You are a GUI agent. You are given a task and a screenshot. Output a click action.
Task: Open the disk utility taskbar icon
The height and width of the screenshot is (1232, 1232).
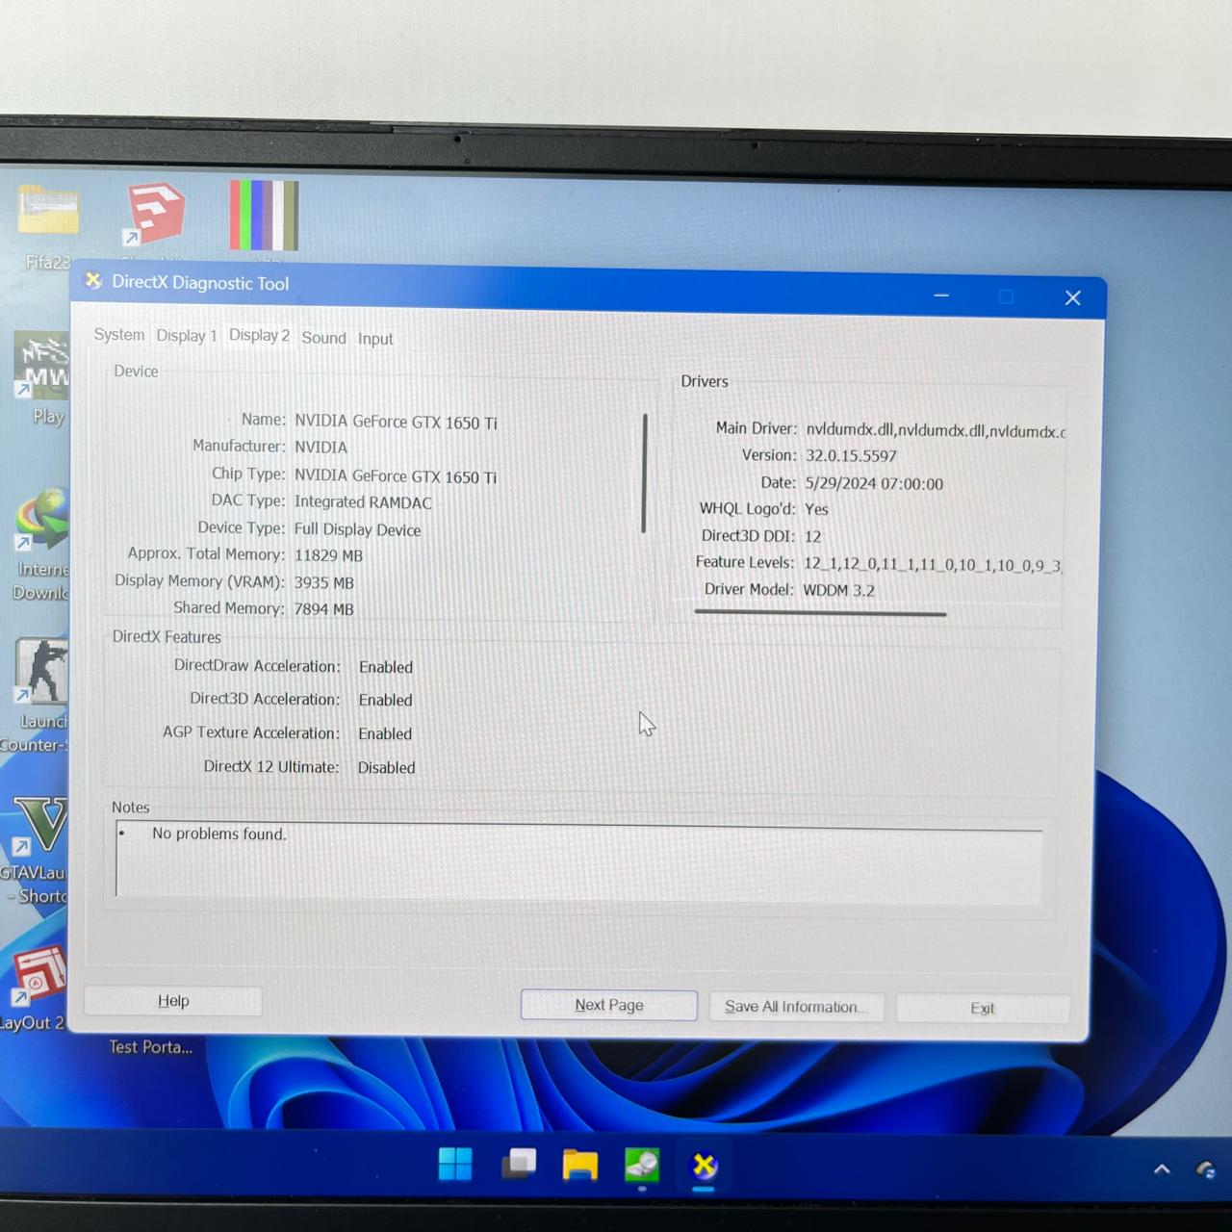coord(642,1165)
